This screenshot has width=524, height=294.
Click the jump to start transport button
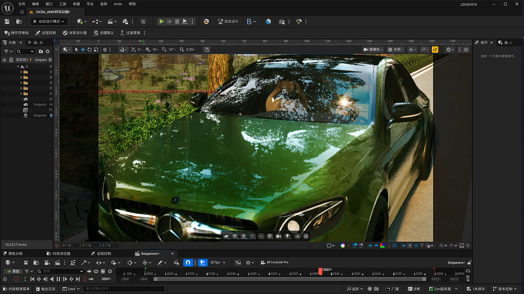point(32,279)
